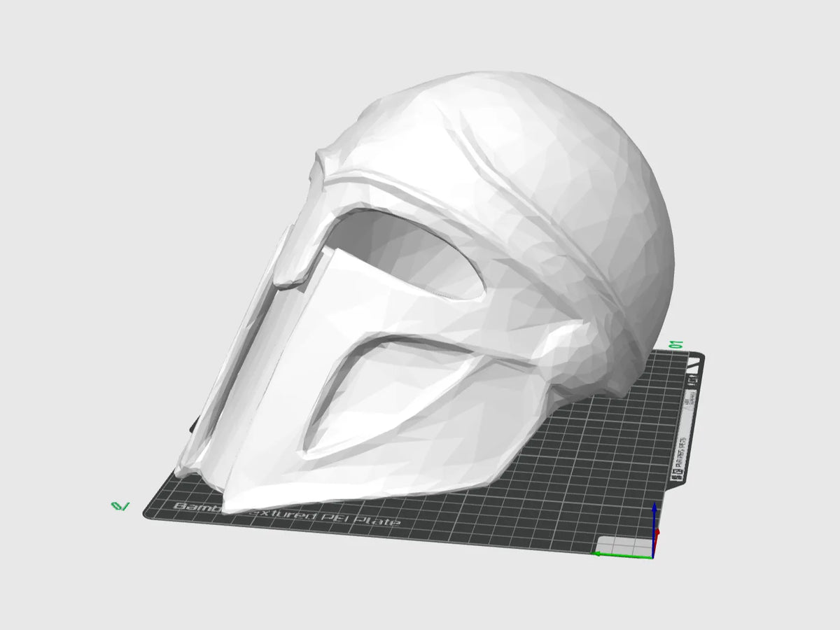Click the Bambu Textured PEI Plate text

click(287, 514)
